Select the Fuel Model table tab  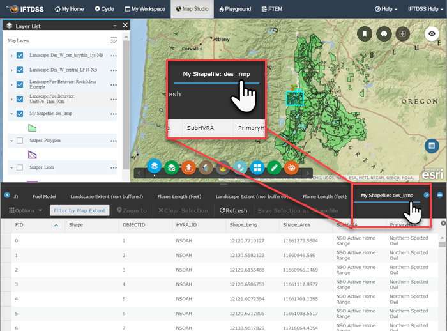44,196
